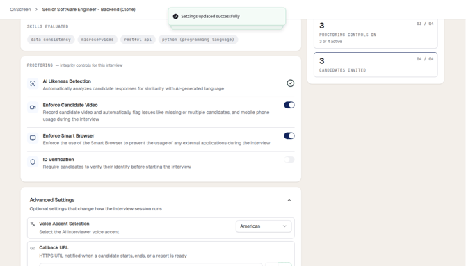Screen dimensions: 466x266
Task: Collapse the Advanced Settings section
Action: tap(289, 201)
